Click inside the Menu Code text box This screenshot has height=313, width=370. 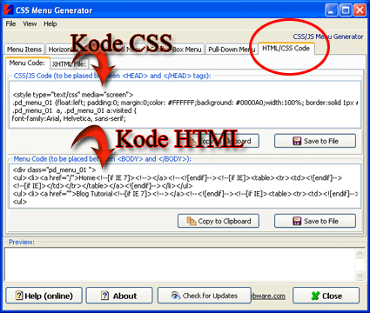tap(185, 186)
